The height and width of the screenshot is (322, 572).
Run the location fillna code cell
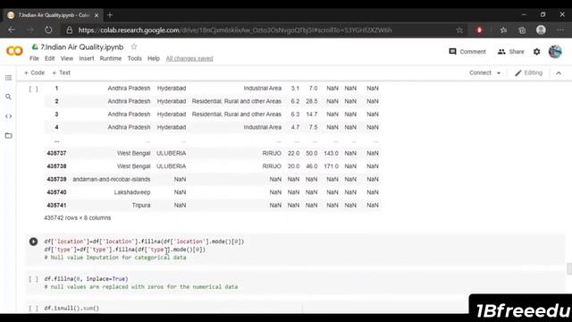[33, 241]
